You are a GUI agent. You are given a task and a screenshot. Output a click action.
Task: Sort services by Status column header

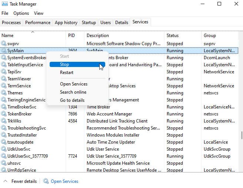(x=173, y=36)
